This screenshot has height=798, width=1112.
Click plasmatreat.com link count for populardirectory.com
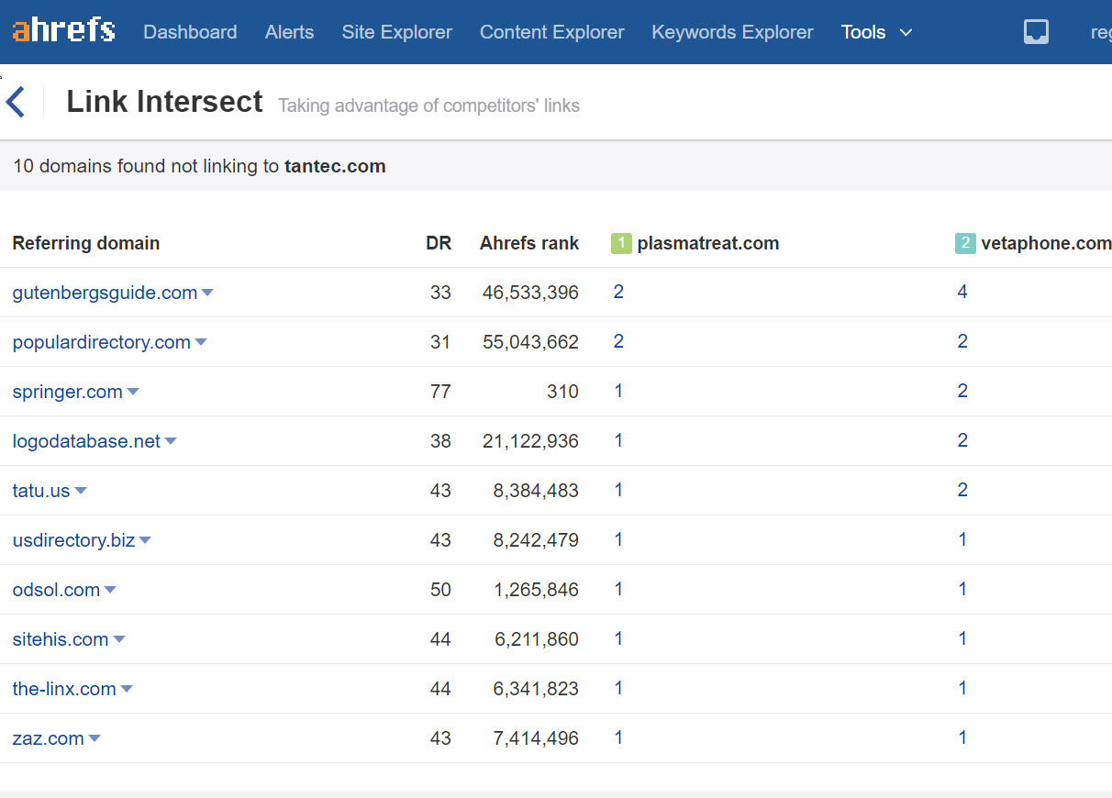pos(618,341)
